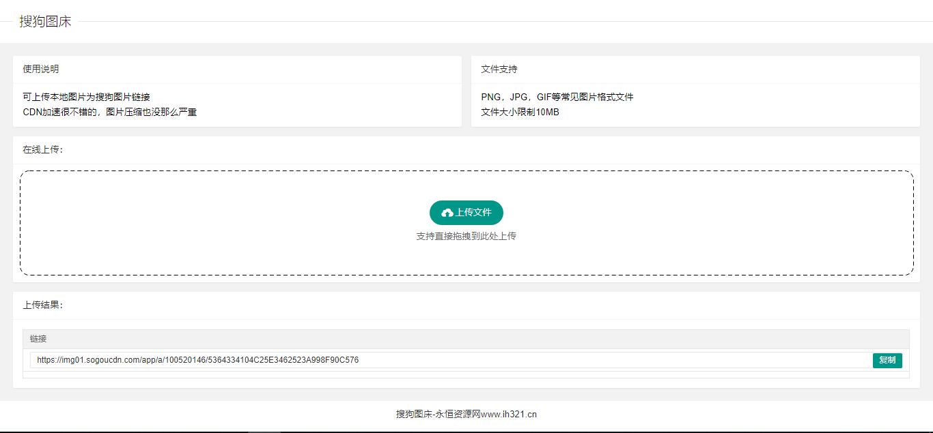933x433 pixels.
Task: Click the footer text 搜狗图床-永恒资源网www.ih321.cn
Action: coord(466,414)
